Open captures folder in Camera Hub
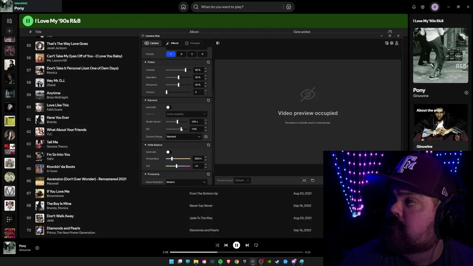Screen dimensions: 473x266 (313, 180)
